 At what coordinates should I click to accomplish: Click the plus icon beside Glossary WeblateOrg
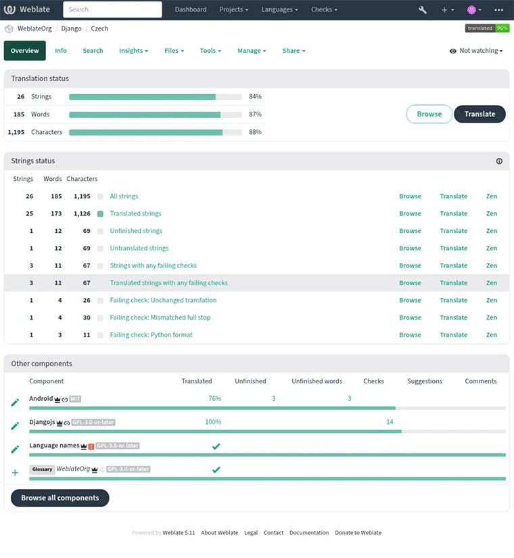(15, 473)
